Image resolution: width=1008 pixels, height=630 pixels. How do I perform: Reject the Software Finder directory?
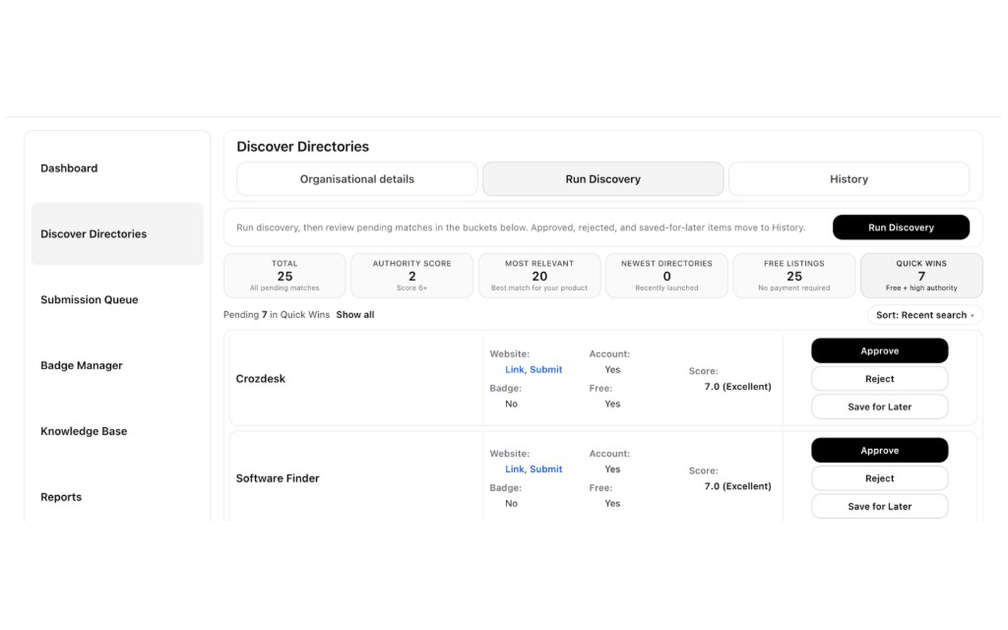coord(879,478)
